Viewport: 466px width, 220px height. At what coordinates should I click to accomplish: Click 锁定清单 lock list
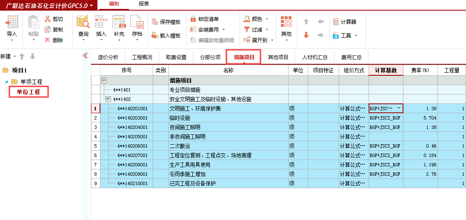pos(204,19)
